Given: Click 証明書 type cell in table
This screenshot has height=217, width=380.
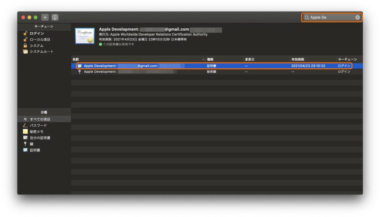Looking at the screenshot, I should click(212, 66).
